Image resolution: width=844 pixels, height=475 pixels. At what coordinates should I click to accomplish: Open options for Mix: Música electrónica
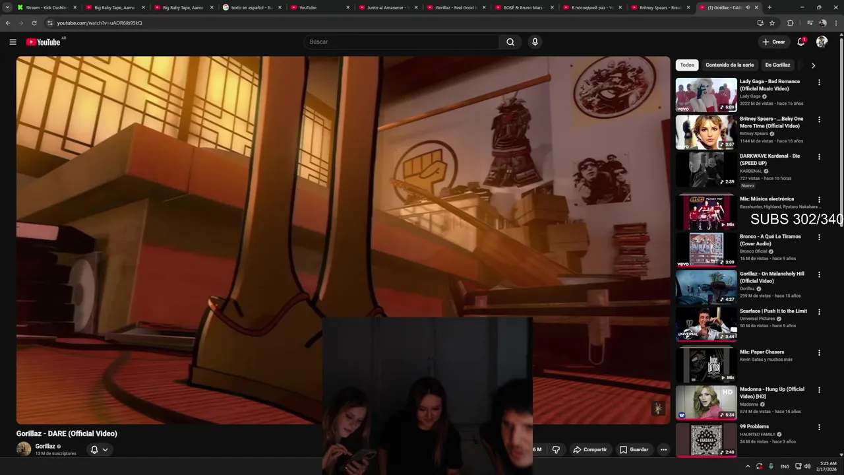pos(819,199)
